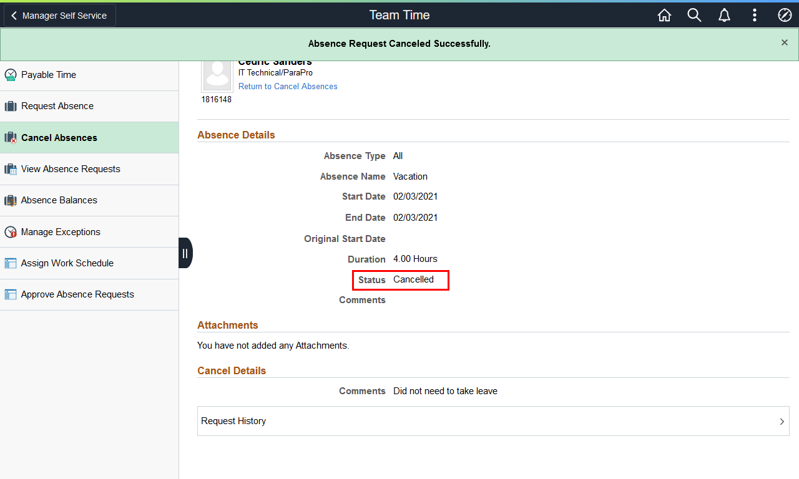Collapse the left navigation panel handle

pos(185,253)
